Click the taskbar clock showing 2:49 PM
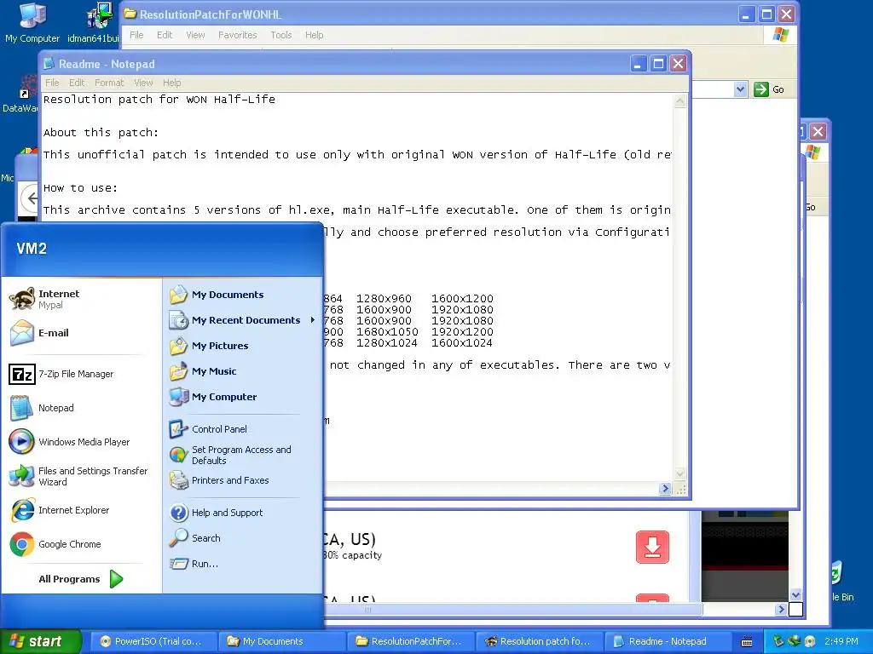873x654 pixels. coord(841,641)
